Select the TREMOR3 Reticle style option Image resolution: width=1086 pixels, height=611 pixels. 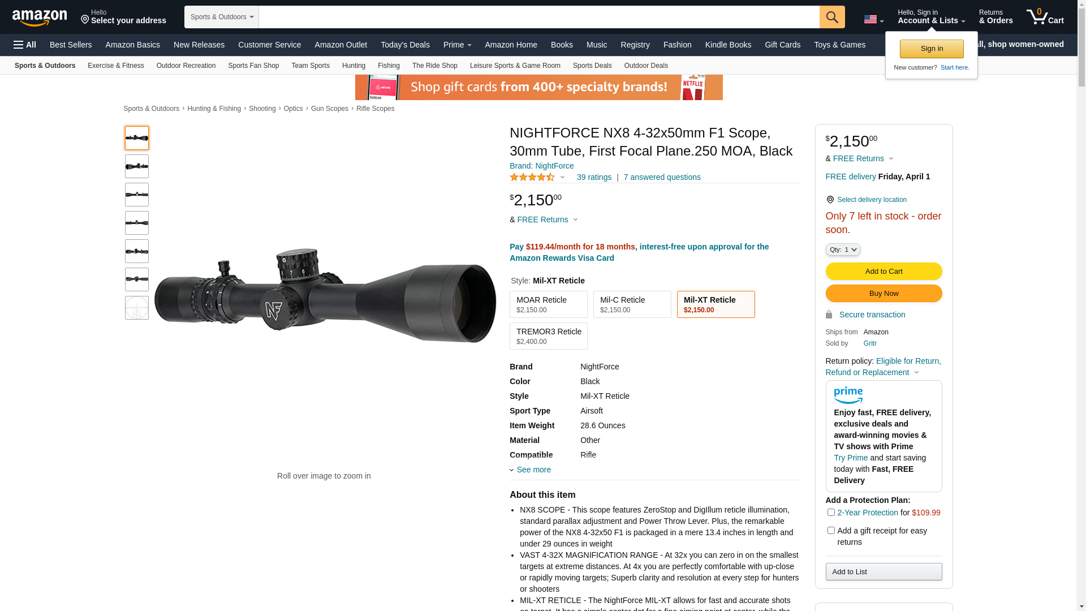click(x=549, y=336)
